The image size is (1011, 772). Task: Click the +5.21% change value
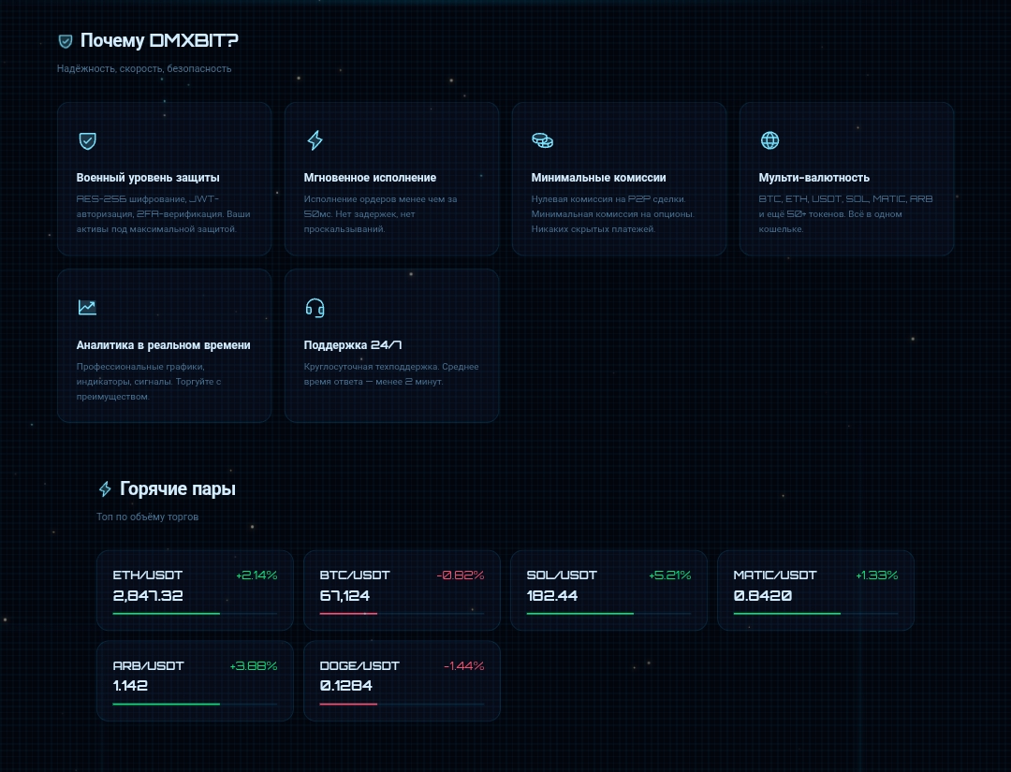click(670, 575)
